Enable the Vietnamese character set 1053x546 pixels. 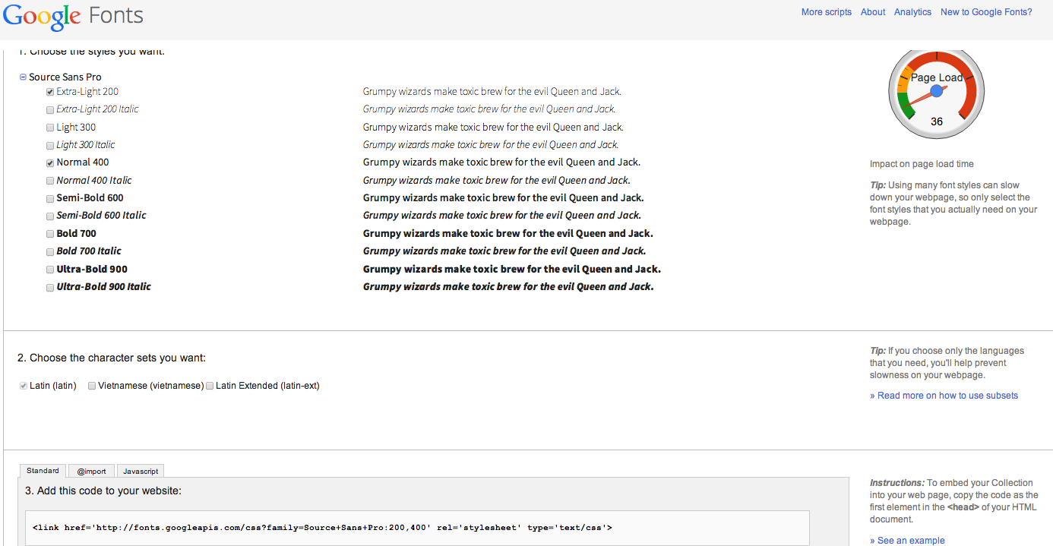92,386
